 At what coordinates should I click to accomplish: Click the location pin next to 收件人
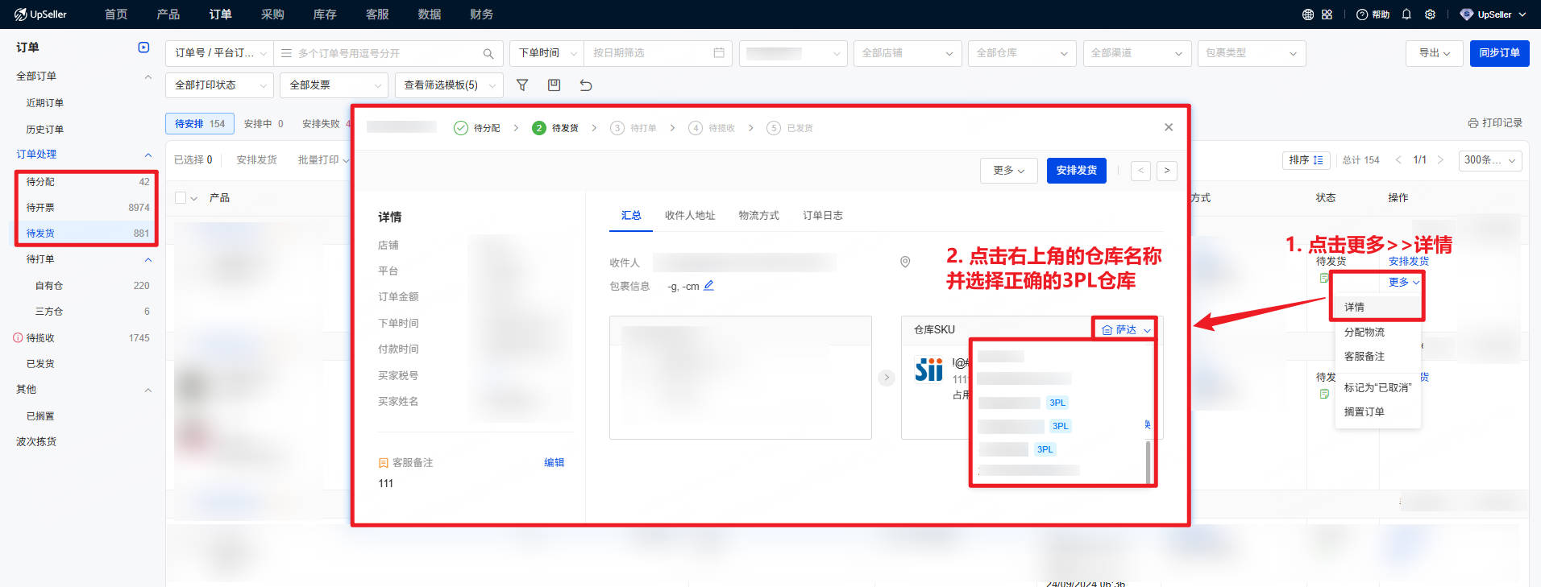pos(905,262)
